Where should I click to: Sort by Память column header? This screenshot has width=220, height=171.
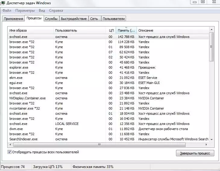pos(126,30)
